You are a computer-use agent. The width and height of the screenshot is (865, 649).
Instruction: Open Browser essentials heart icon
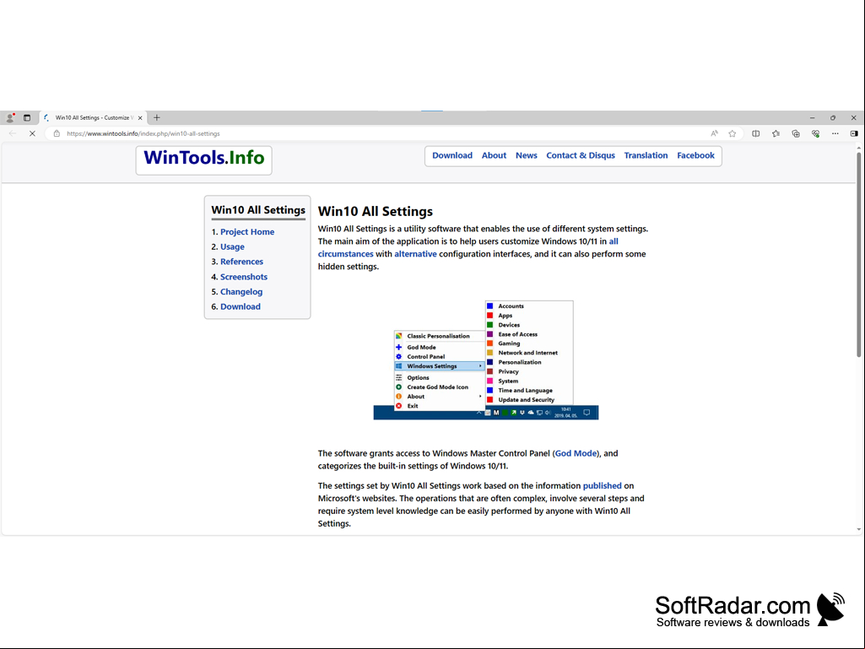pyautogui.click(x=815, y=133)
